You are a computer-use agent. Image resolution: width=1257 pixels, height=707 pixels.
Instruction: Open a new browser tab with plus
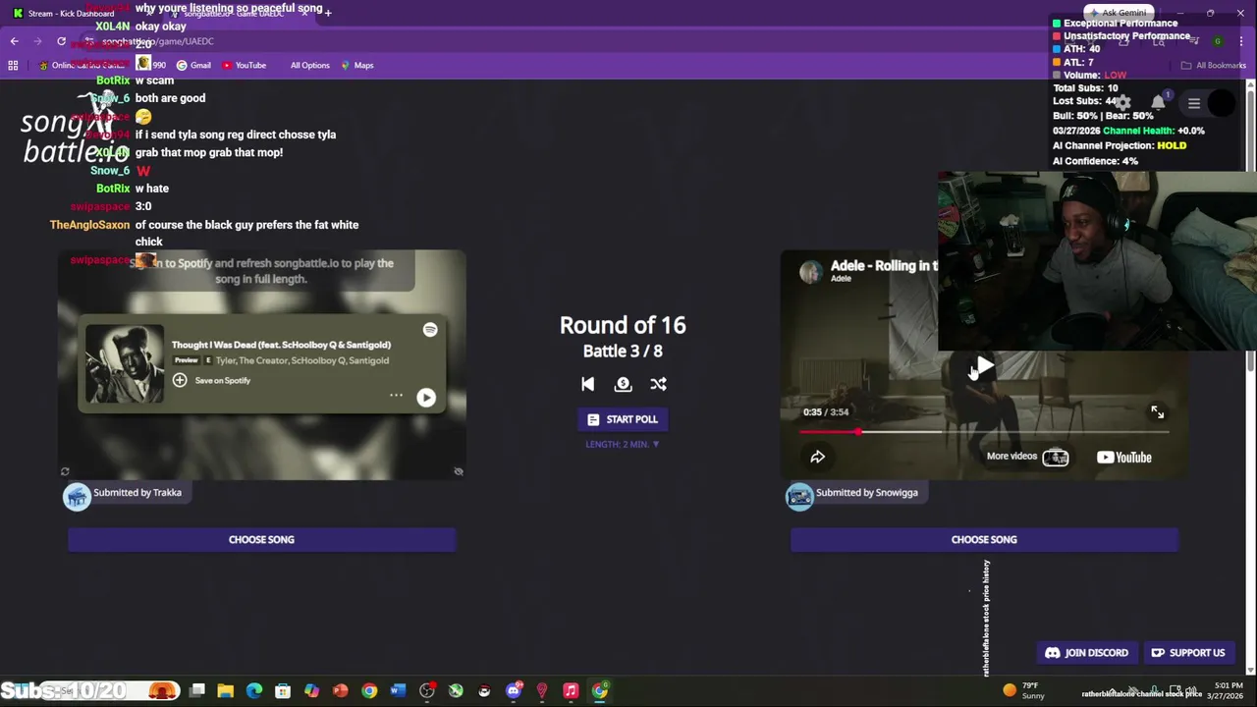[328, 13]
